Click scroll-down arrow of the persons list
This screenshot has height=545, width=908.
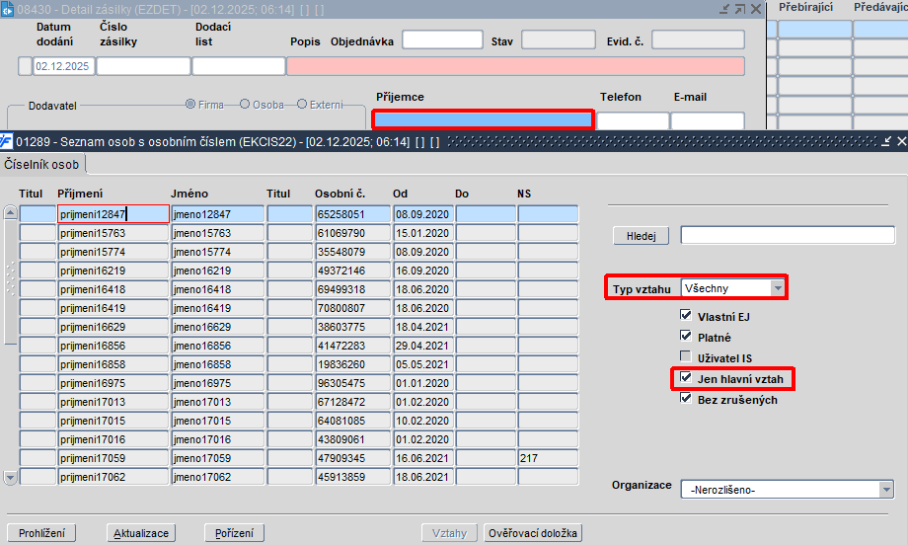point(11,478)
